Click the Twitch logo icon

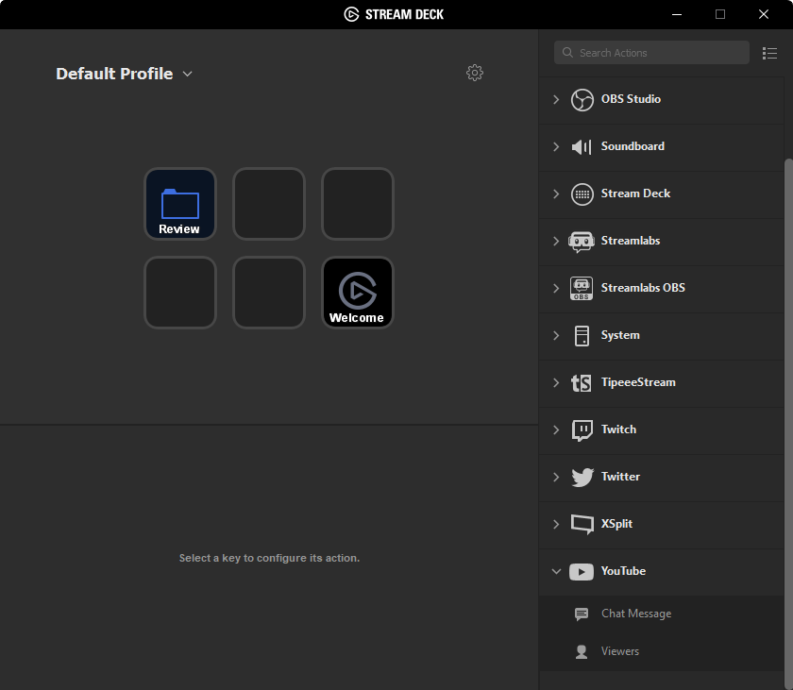coord(582,430)
